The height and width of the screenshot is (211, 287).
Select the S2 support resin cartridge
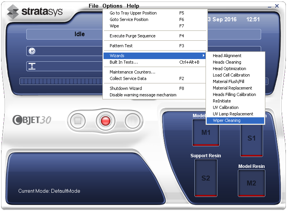click(206, 178)
